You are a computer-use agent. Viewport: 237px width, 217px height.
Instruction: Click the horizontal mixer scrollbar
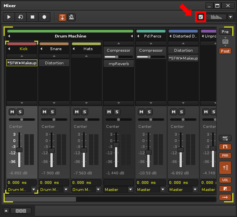pos(41,199)
